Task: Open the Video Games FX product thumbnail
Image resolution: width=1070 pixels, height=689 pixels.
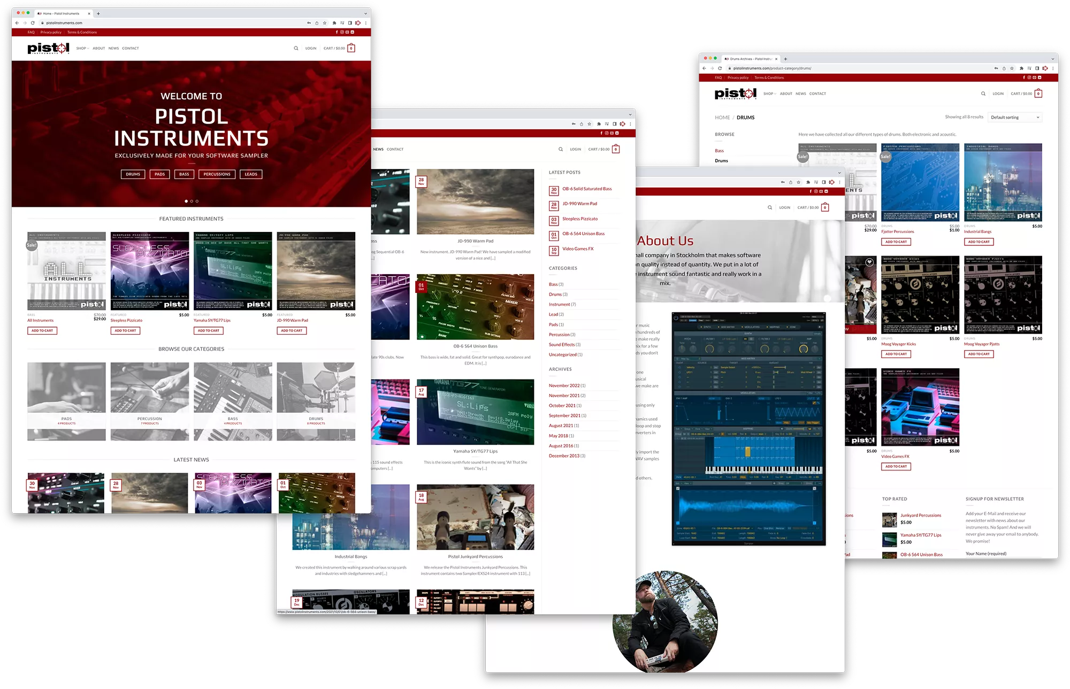Action: point(920,407)
